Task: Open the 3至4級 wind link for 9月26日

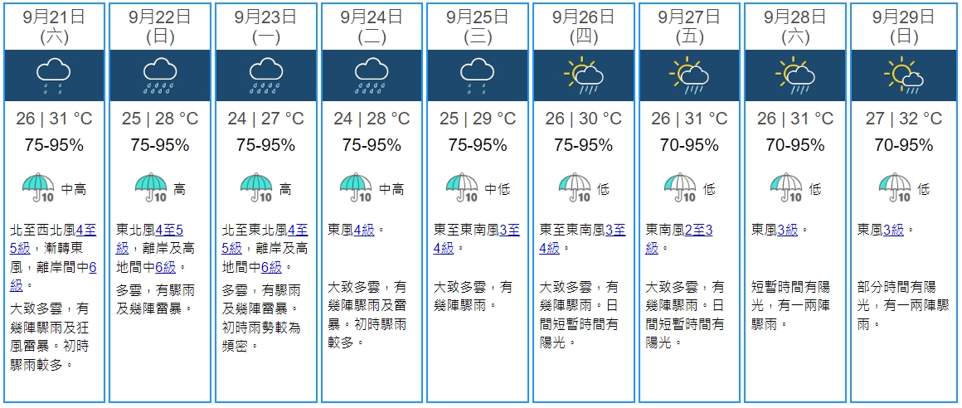Action: coord(615,230)
